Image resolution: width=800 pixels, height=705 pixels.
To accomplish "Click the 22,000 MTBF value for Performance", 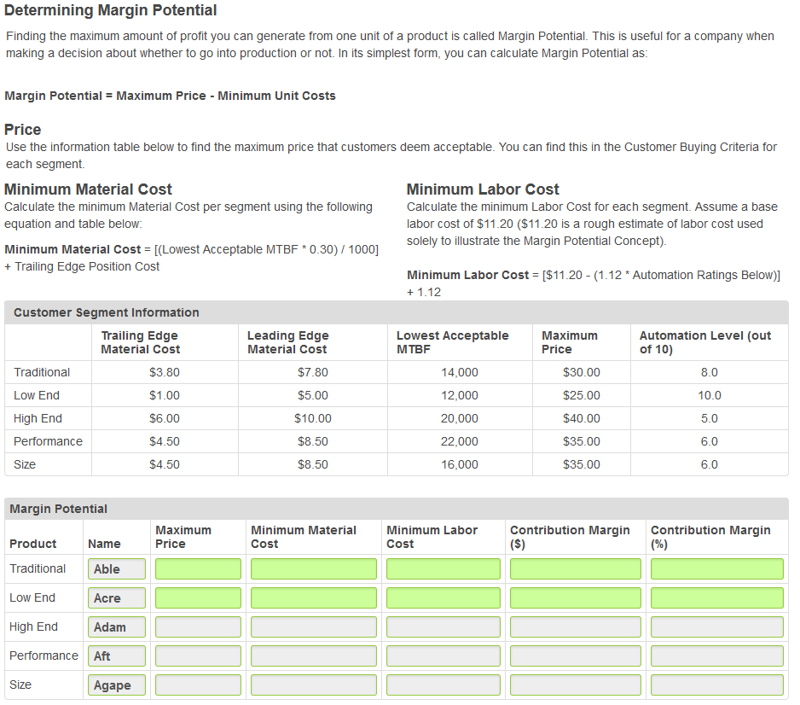I will 460,441.
